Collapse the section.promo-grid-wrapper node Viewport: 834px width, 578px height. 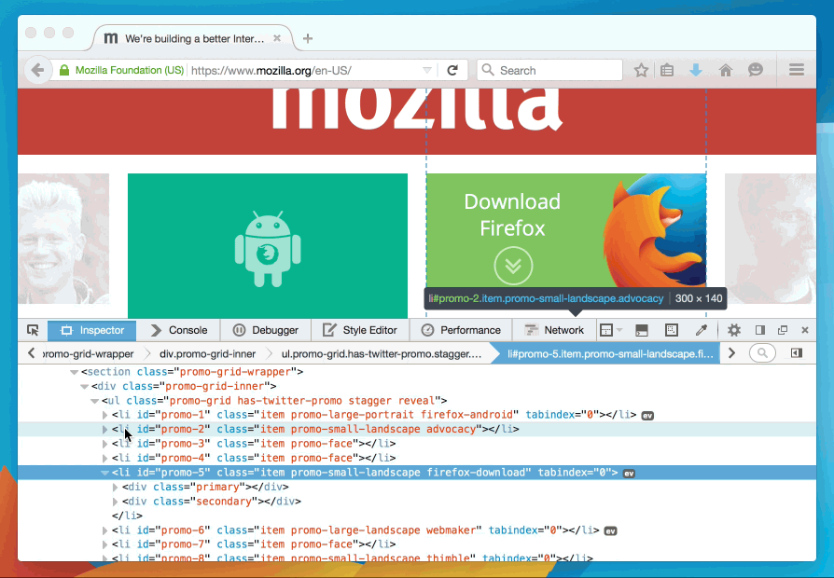pyautogui.click(x=74, y=371)
